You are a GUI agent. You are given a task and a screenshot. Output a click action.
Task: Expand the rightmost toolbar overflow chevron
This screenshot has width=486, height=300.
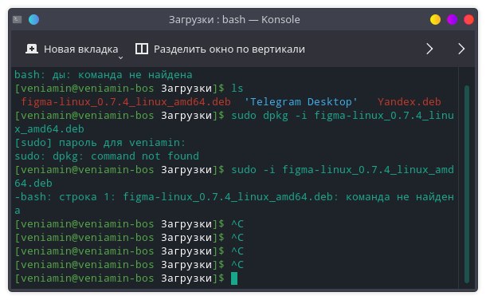pos(461,49)
